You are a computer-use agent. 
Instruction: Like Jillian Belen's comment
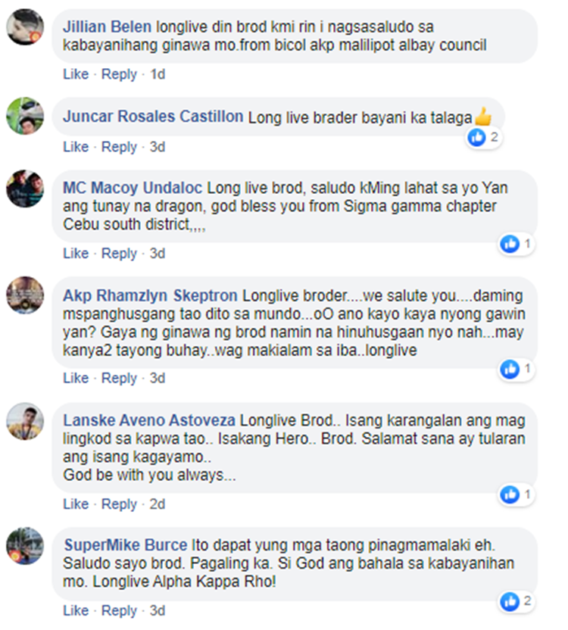pyautogui.click(x=76, y=74)
